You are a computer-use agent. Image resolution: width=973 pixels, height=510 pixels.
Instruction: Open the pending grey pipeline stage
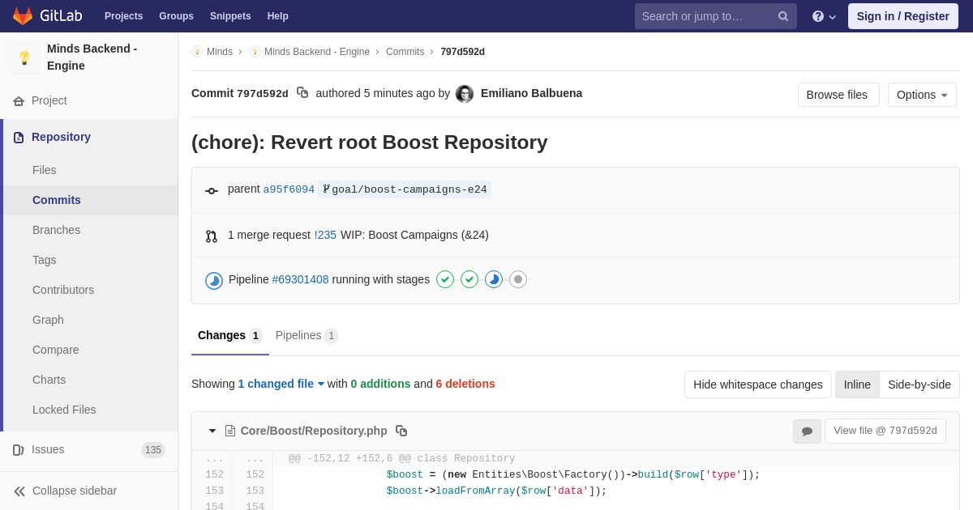pos(518,279)
